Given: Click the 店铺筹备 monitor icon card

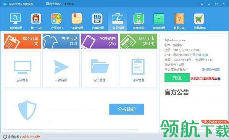Looking at the screenshot, I should [23, 69].
